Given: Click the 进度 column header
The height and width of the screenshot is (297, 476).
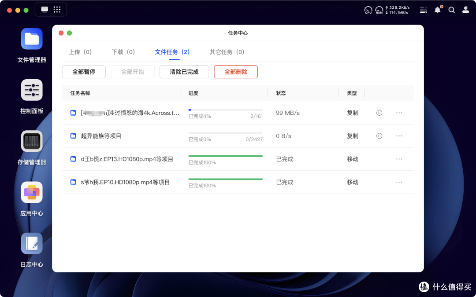Looking at the screenshot, I should coord(193,93).
